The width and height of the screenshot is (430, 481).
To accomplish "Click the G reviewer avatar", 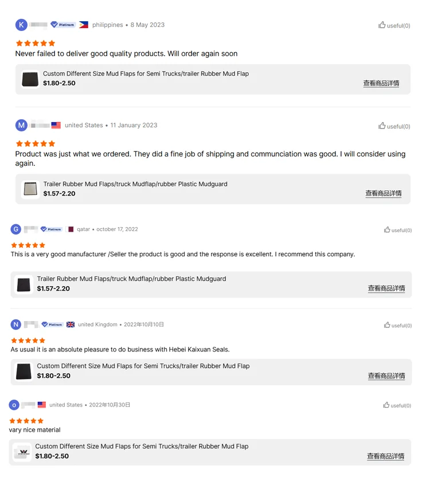I will click(16, 229).
